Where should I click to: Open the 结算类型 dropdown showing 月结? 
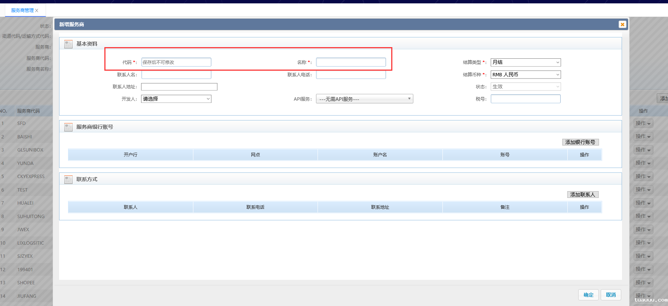[525, 62]
